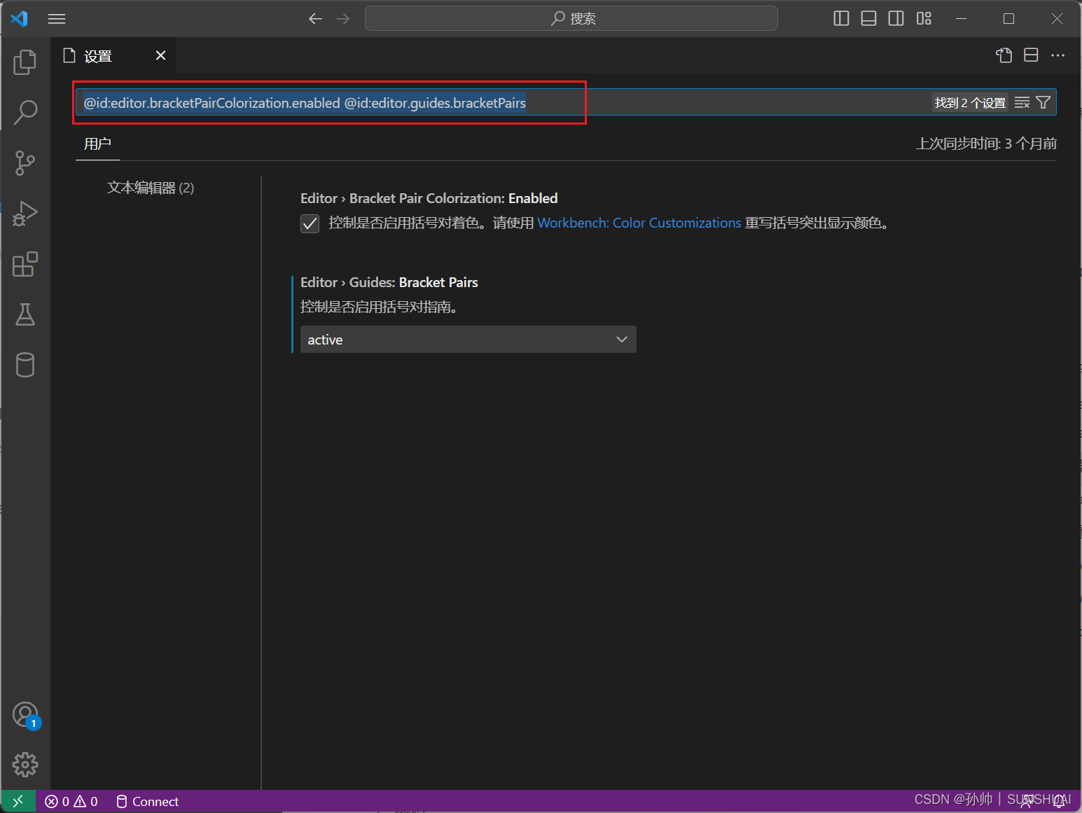Viewport: 1082px width, 813px height.
Task: Open the Explorer view in activity bar
Action: click(x=25, y=62)
